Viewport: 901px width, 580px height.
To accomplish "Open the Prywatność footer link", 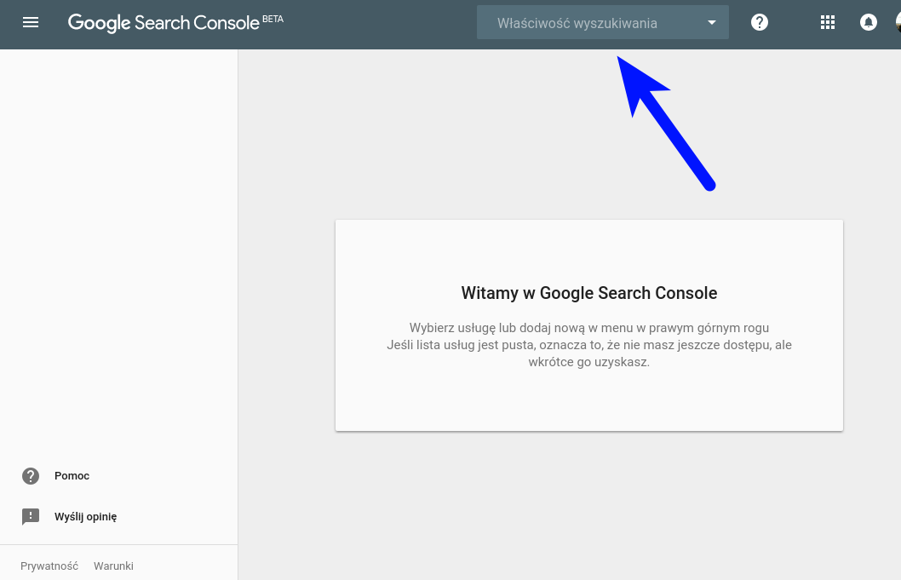I will tap(49, 566).
